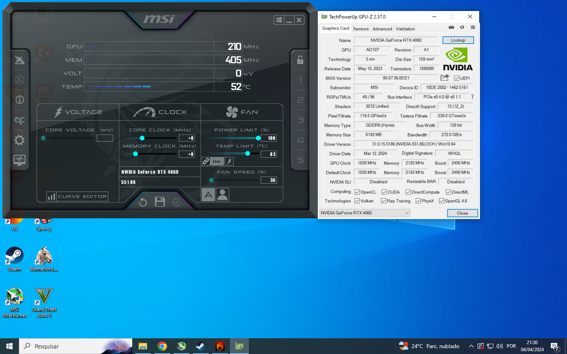Enable user-defined fan control icon
The height and width of the screenshot is (354, 567).
[x=222, y=195]
